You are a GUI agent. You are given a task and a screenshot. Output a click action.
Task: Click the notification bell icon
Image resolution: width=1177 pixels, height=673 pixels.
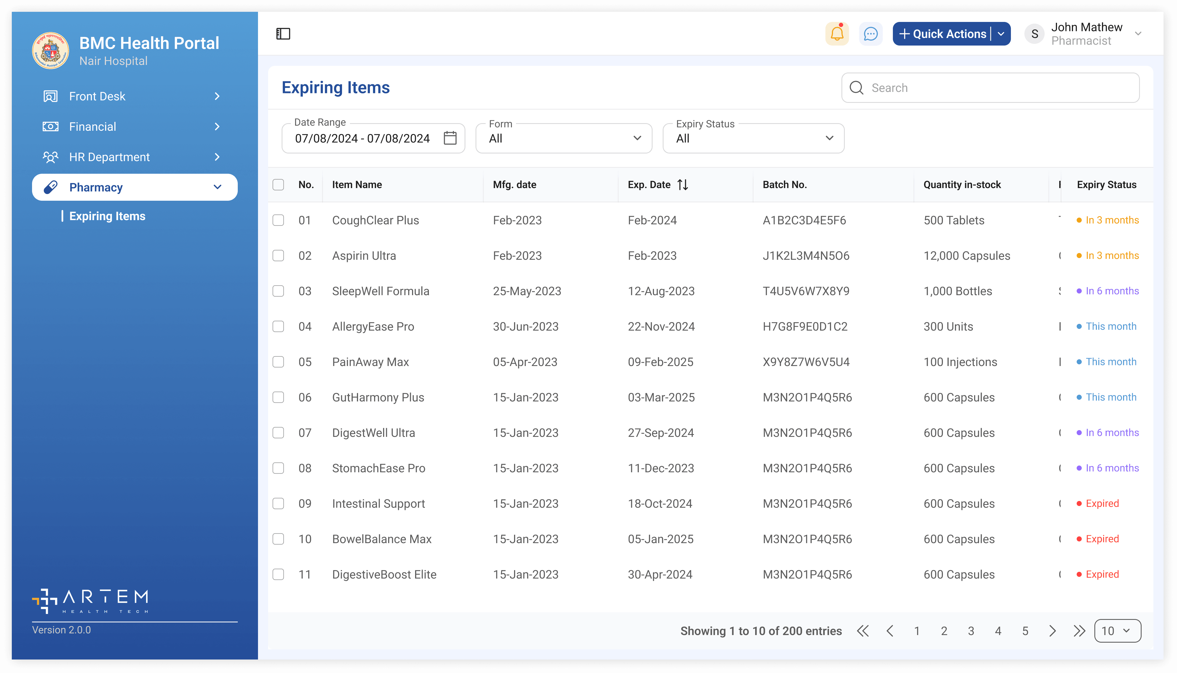[836, 34]
